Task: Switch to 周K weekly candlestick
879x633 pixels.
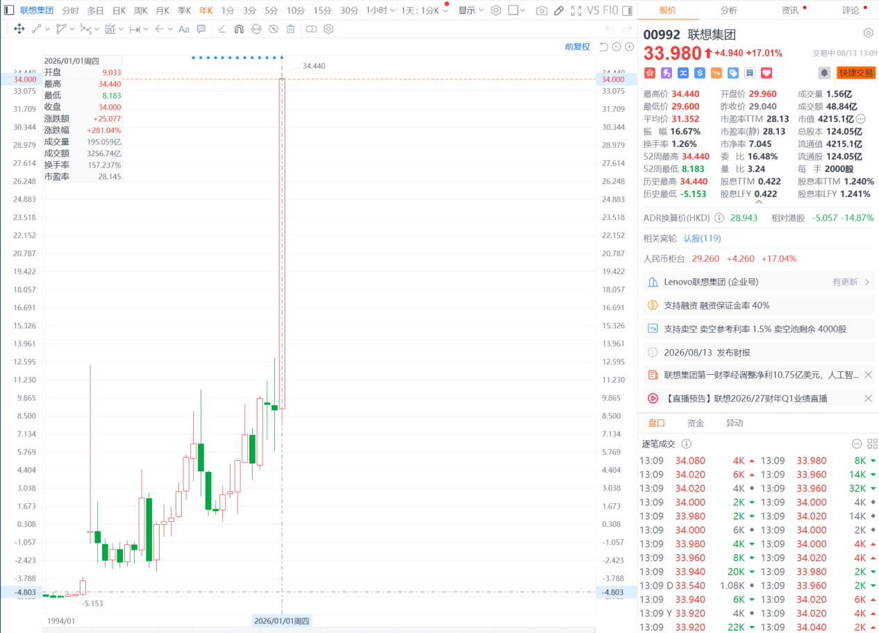Action: pos(141,10)
